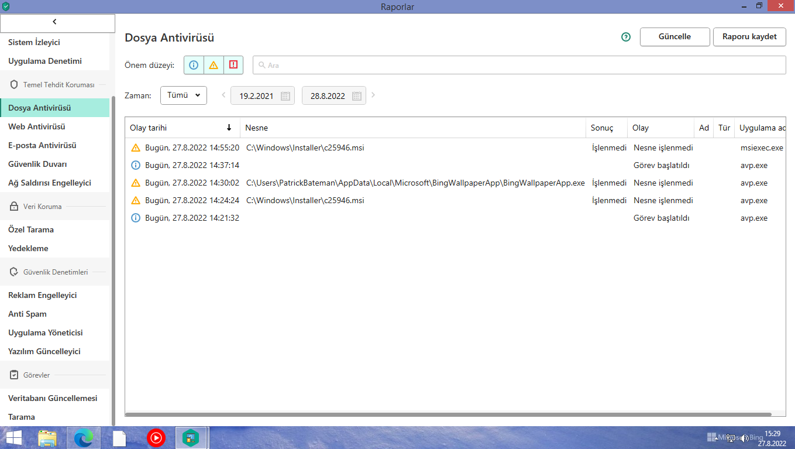This screenshot has width=795, height=449.
Task: Open the Yedekleme report
Action: [x=55, y=248]
